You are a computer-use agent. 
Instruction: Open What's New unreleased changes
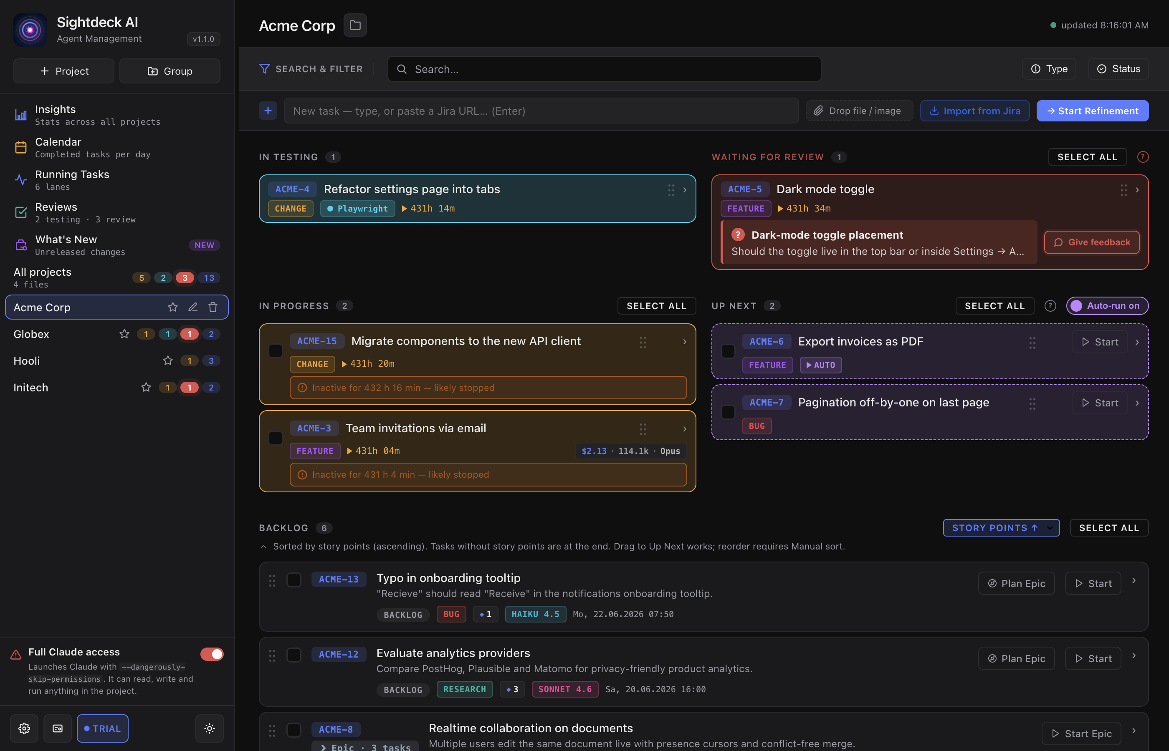click(x=116, y=245)
